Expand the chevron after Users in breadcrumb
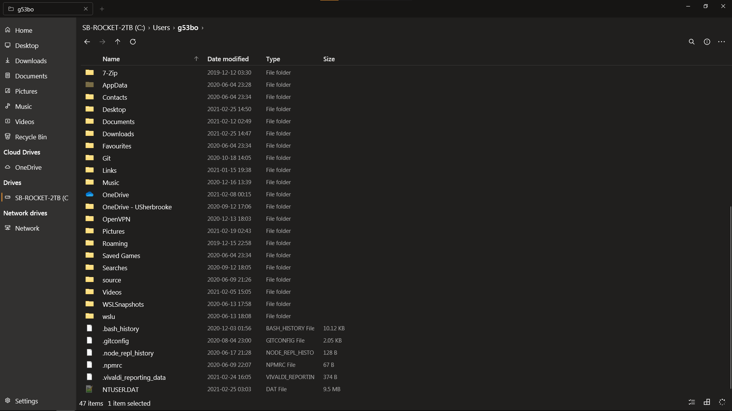Image resolution: width=732 pixels, height=411 pixels. click(174, 28)
